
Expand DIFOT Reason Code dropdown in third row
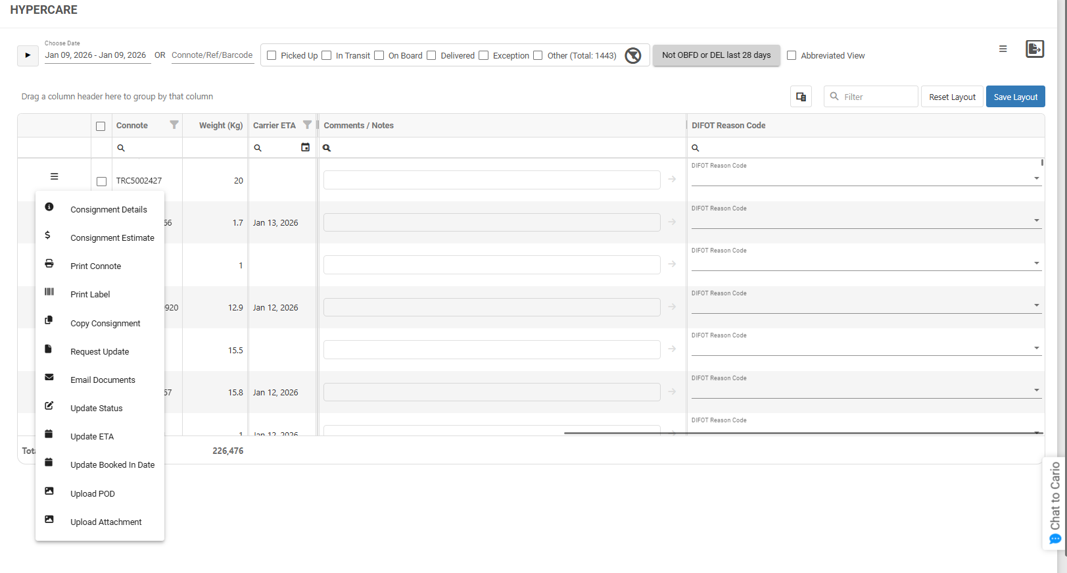tap(1036, 263)
